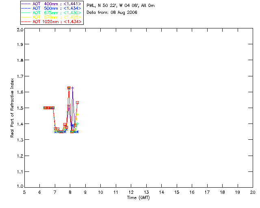Click the x-axis tick label 12

click(x=131, y=192)
